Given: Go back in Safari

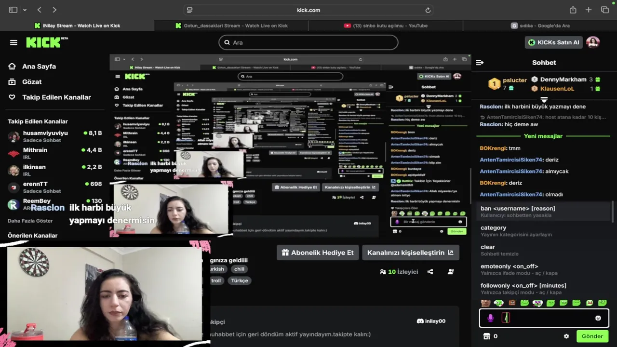Looking at the screenshot, I should (40, 10).
